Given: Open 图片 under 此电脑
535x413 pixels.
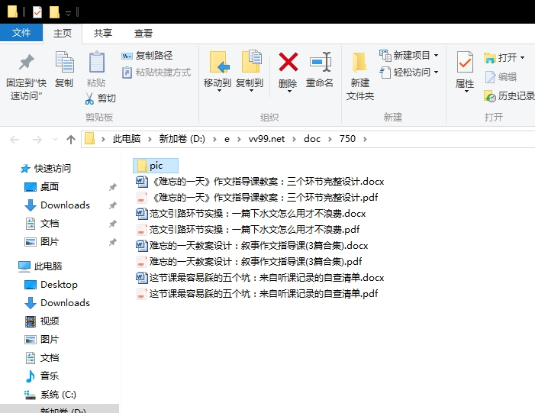Looking at the screenshot, I should [42, 340].
